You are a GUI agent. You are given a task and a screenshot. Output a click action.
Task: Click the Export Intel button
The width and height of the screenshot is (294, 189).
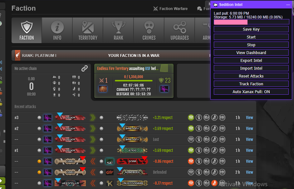point(251,61)
